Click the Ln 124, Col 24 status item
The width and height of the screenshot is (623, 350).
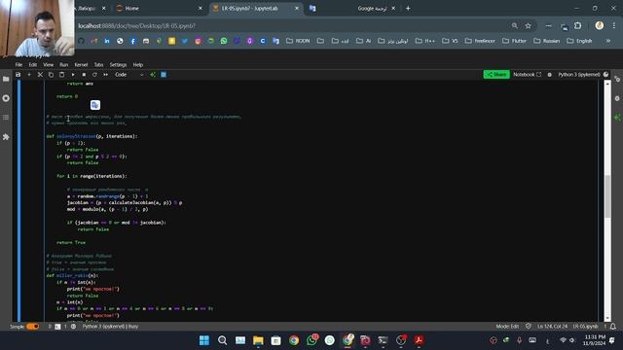552,327
